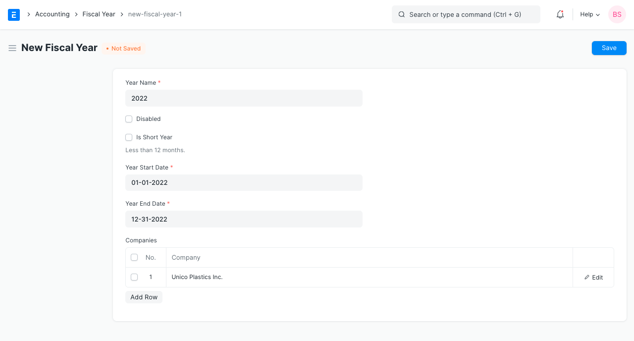Select row 1 checkbox in Companies table

pyautogui.click(x=134, y=277)
